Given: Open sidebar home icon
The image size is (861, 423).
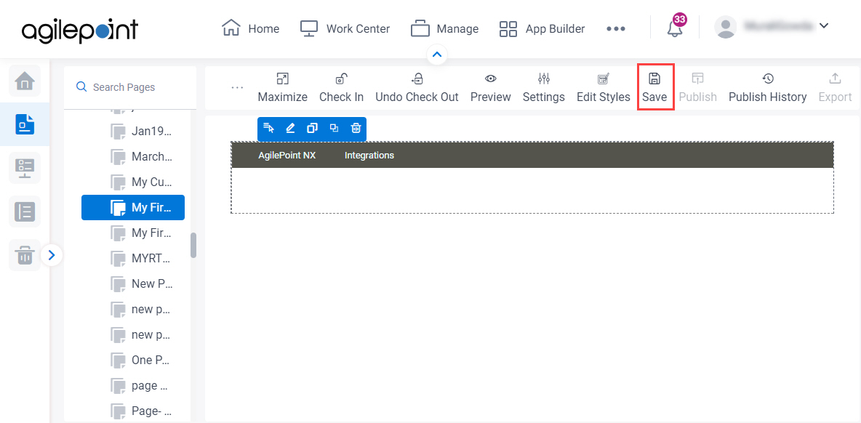Looking at the screenshot, I should 25,81.
